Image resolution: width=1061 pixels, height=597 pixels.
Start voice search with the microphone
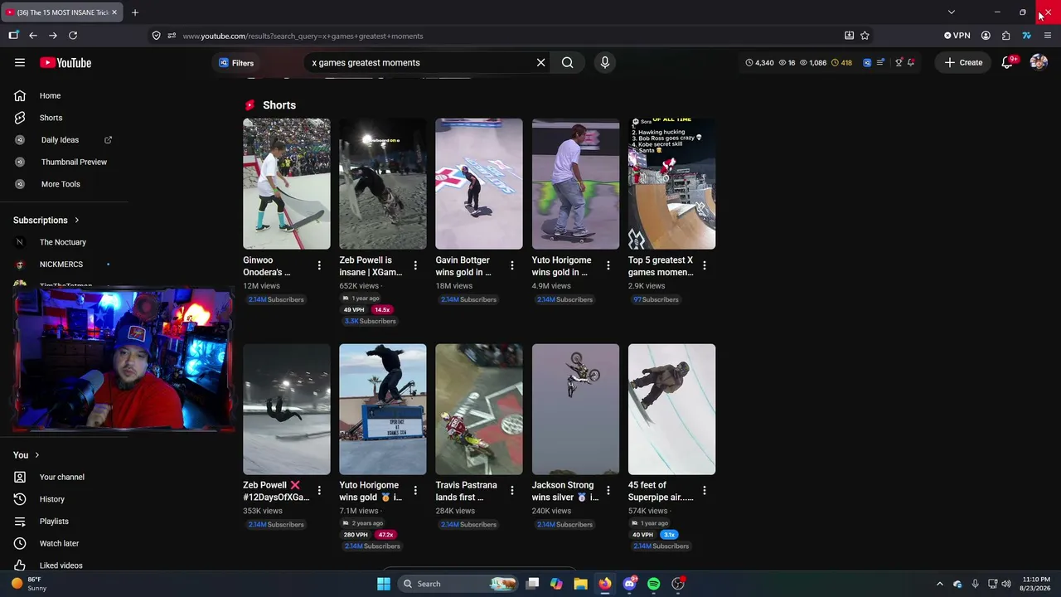605,62
